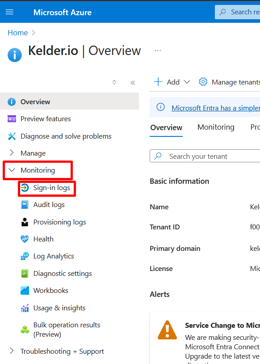The width and height of the screenshot is (260, 364).
Task: Click the plus icon beside Add
Action: tap(158, 82)
